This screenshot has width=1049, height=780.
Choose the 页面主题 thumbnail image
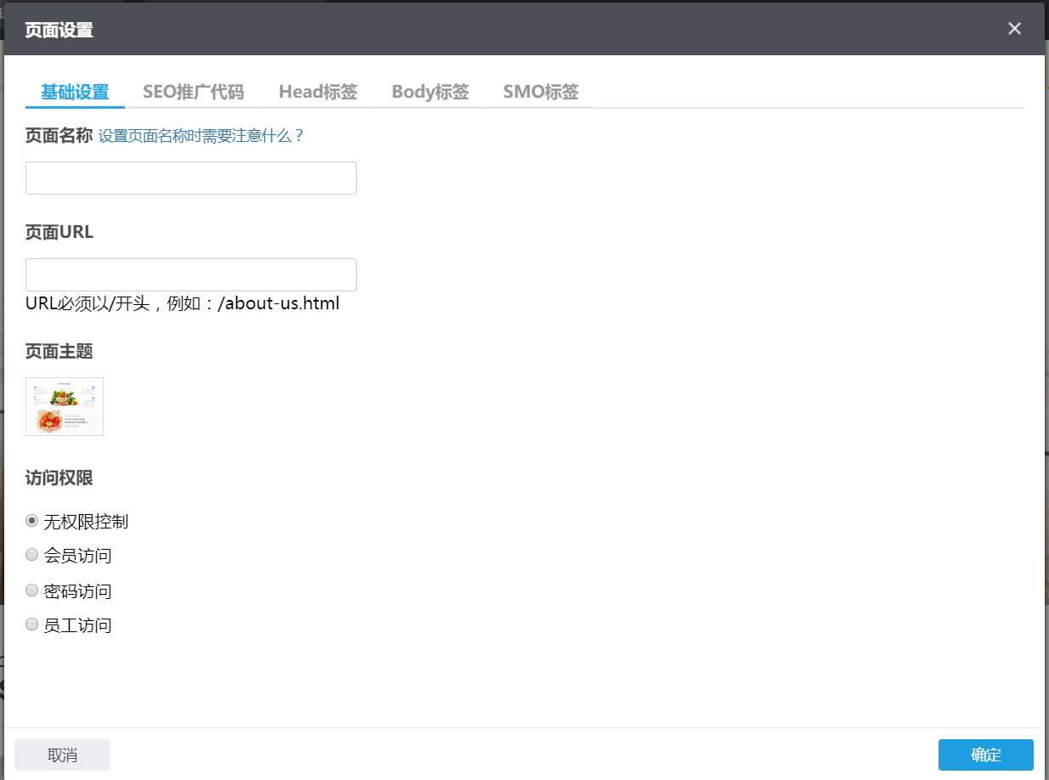(x=65, y=407)
